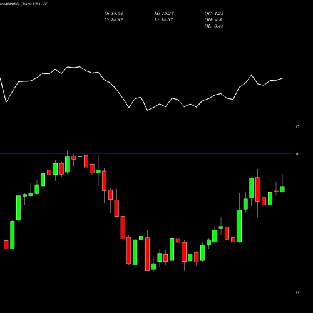Click the right end of the white indicator line
Screen dimensions: 313x313
(282, 78)
